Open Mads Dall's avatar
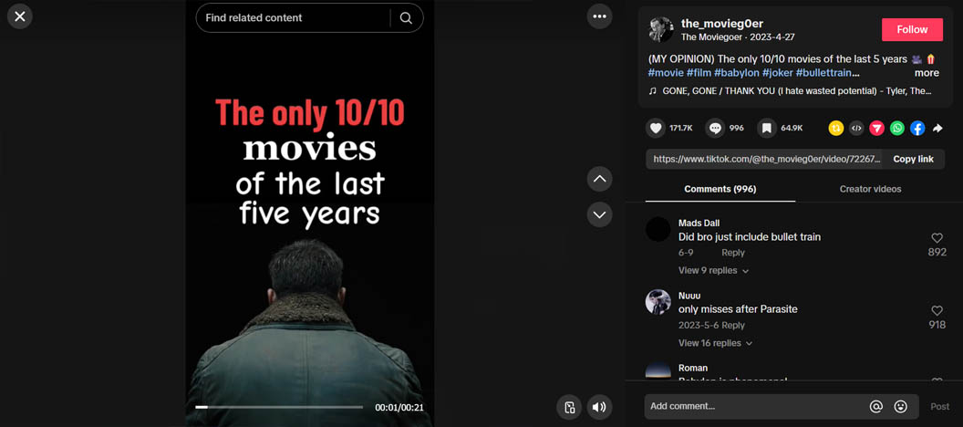The height and width of the screenshot is (427, 963). click(658, 229)
